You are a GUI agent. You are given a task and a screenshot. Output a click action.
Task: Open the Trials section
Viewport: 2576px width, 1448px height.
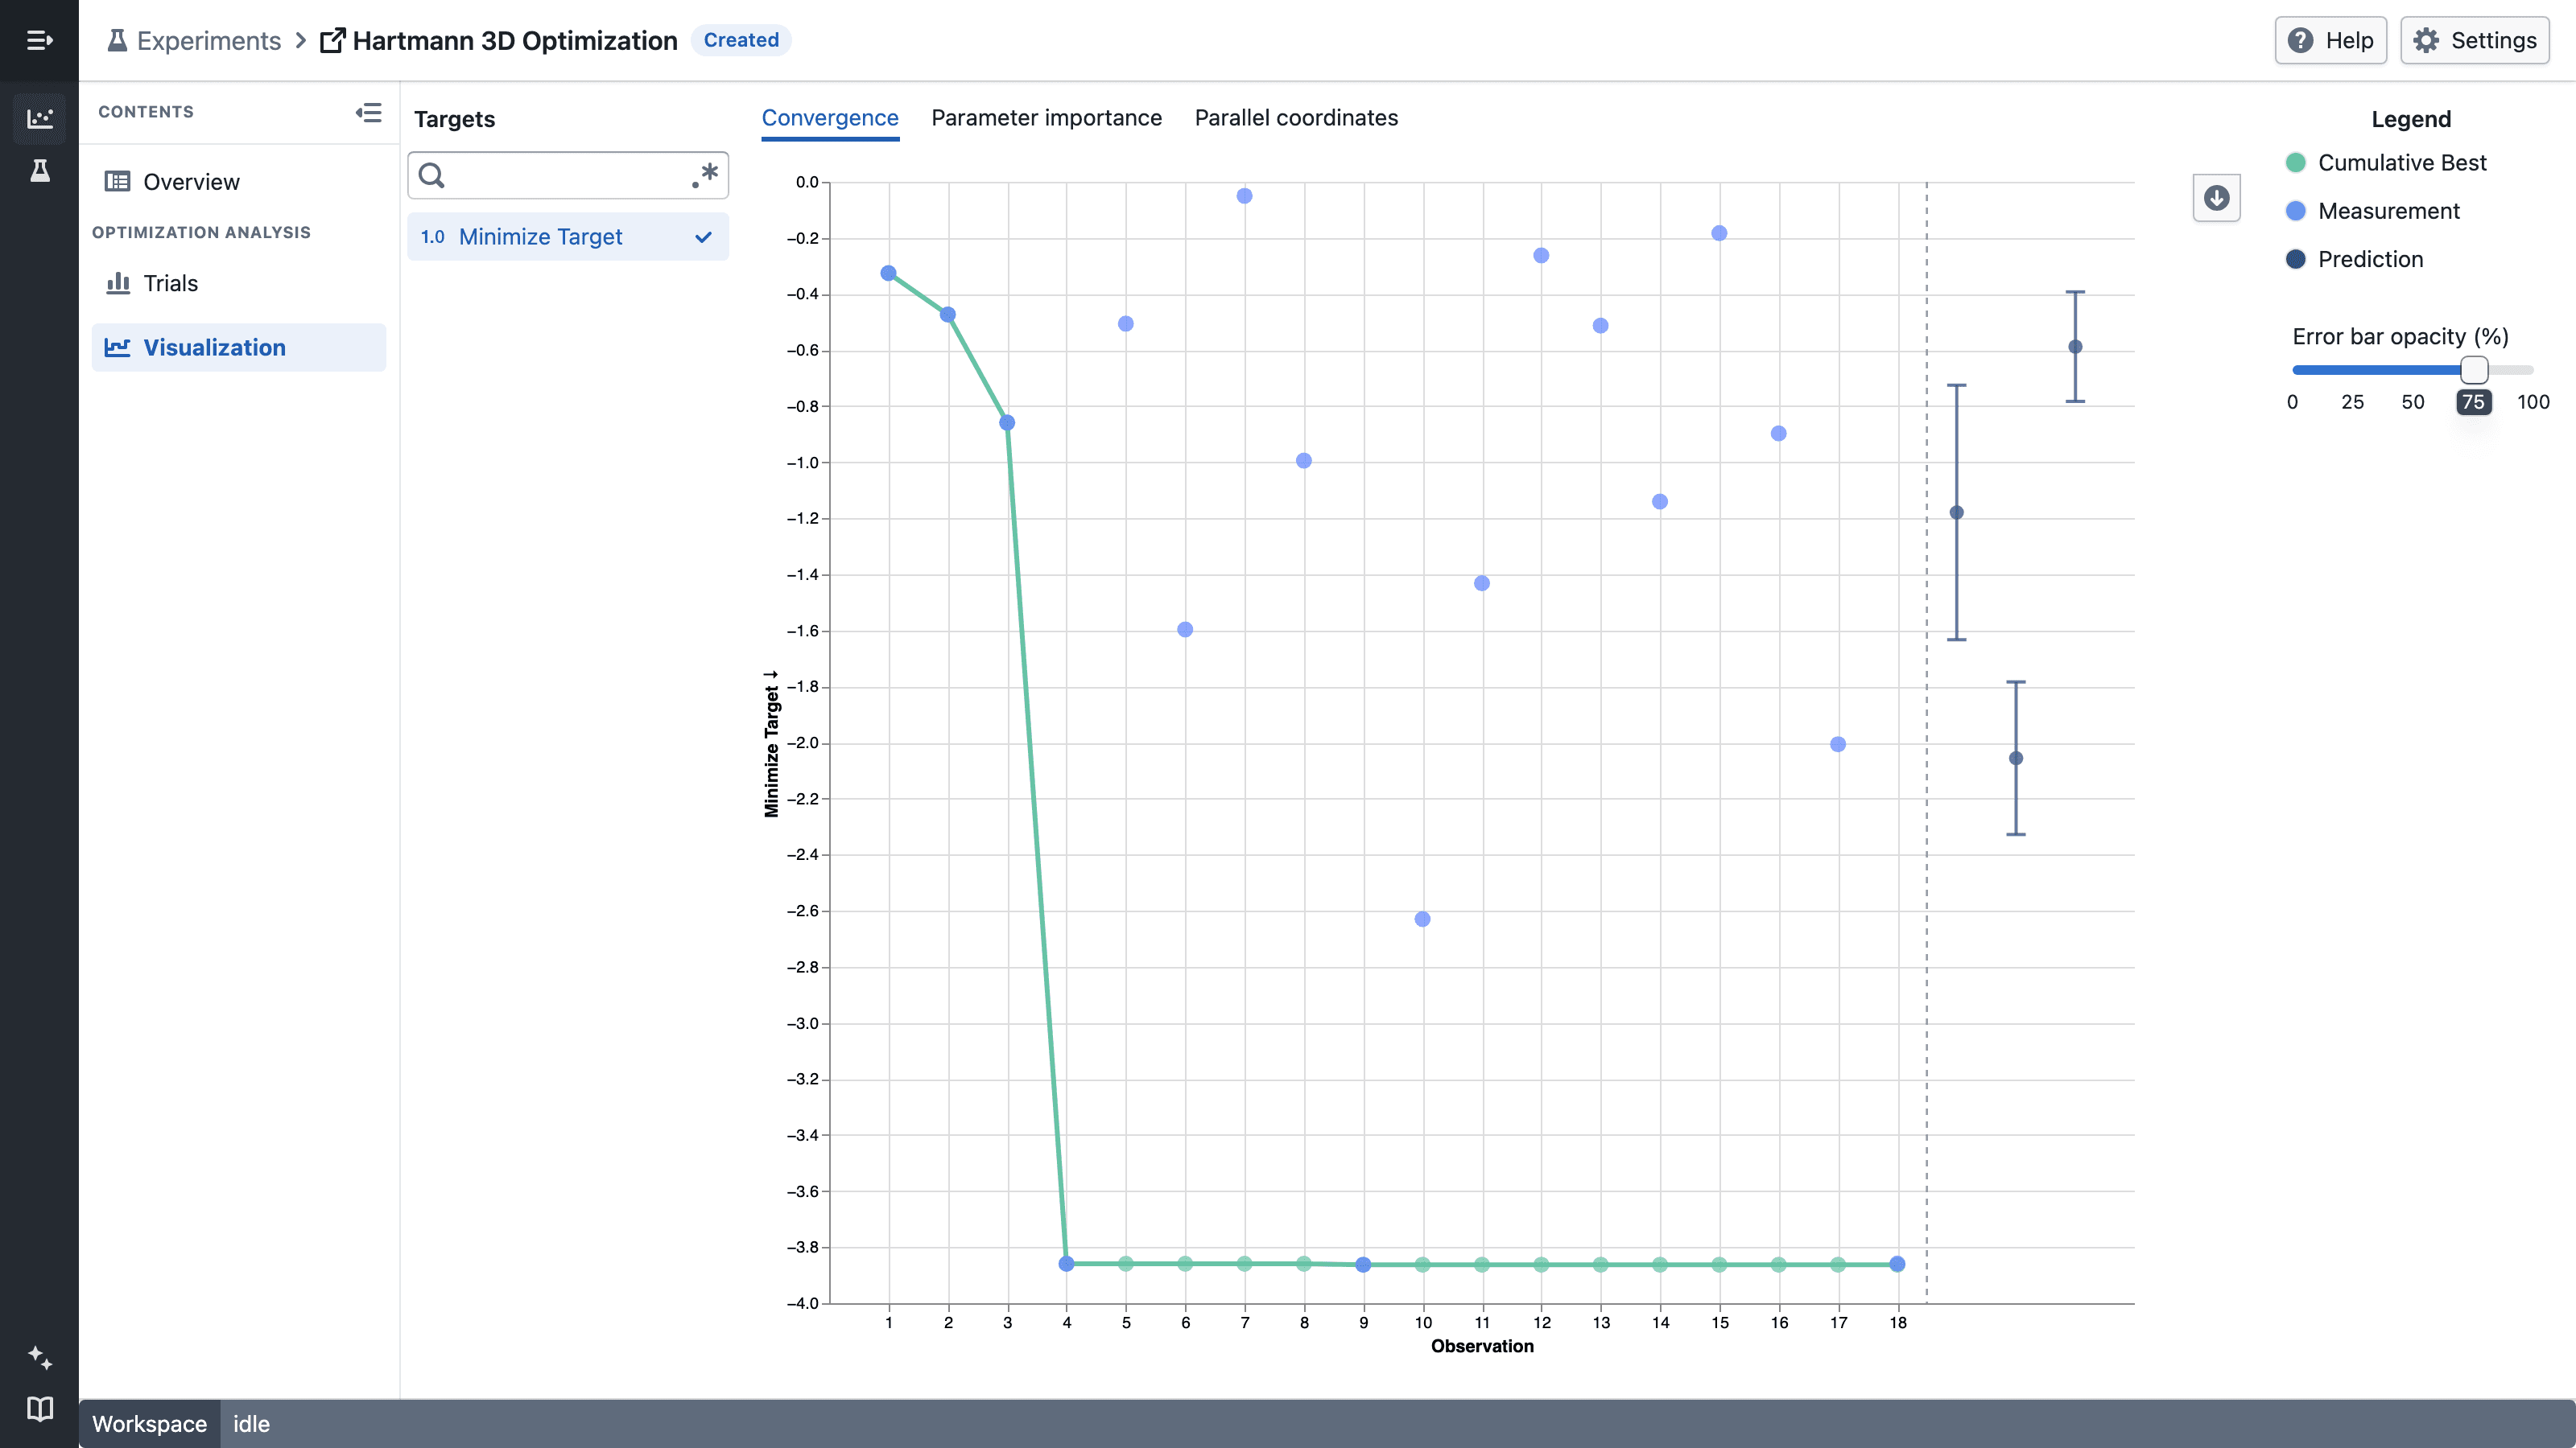[239, 283]
